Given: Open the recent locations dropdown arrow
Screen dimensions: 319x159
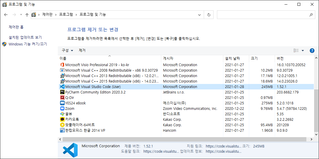Looking at the screenshot, I should click(21, 15).
